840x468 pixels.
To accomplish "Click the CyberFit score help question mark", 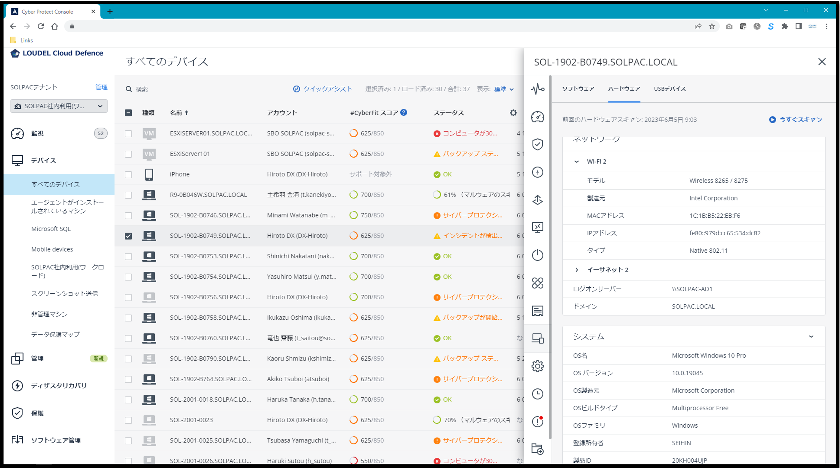I will point(404,112).
